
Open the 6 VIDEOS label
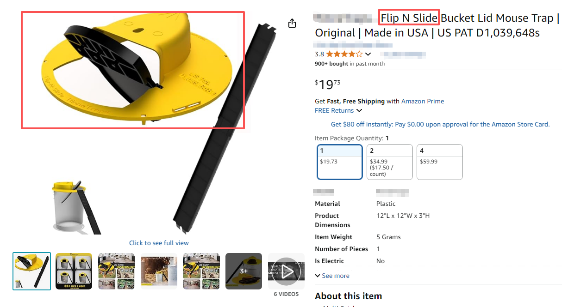(286, 294)
